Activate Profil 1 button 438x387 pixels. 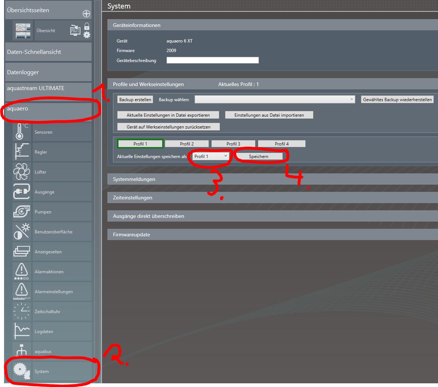coord(140,144)
